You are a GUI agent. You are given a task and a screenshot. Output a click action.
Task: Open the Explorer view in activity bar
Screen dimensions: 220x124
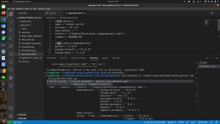click(x=11, y=14)
